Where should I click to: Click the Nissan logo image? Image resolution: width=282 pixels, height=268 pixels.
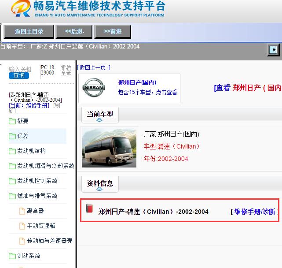[94, 88]
